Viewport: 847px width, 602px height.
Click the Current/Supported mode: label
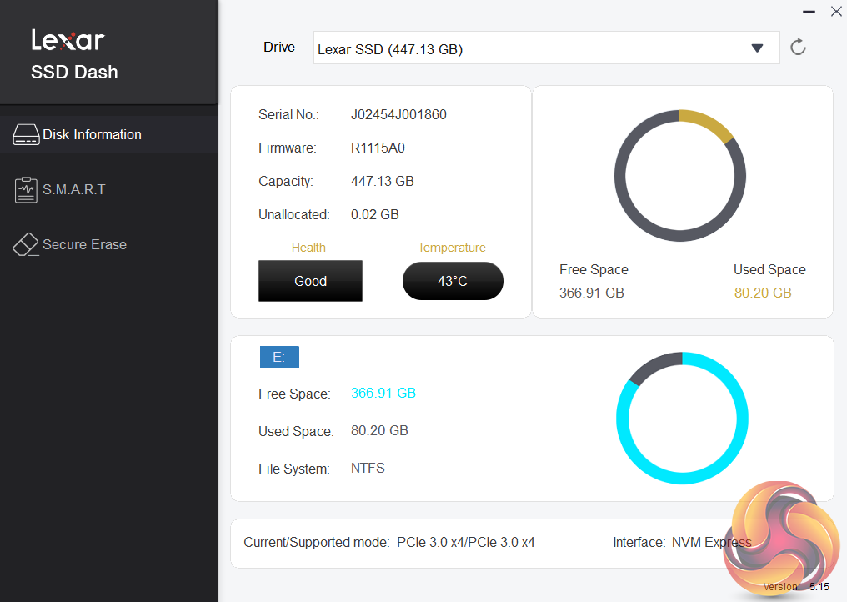click(x=317, y=543)
